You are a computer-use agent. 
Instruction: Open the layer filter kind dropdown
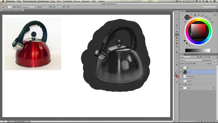point(185,57)
